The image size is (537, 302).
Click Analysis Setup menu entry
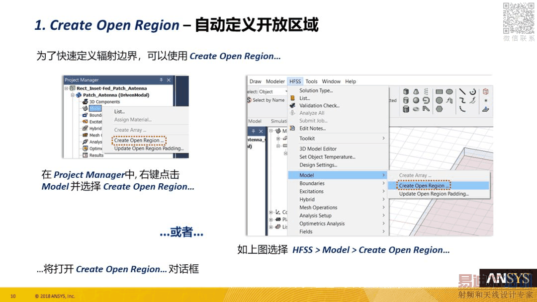click(x=315, y=216)
